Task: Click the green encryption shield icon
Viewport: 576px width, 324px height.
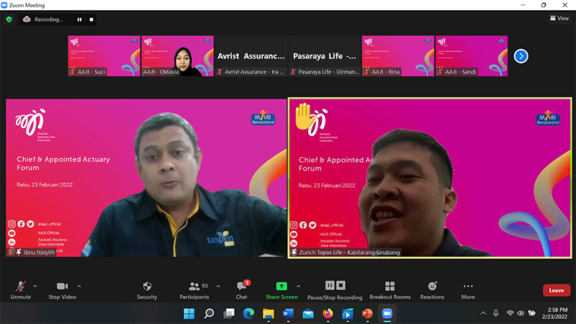Action: click(x=9, y=19)
